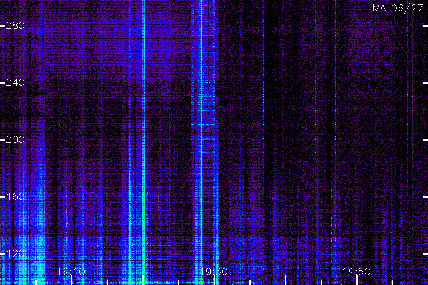Click the 280 frequency axis label

15,26
